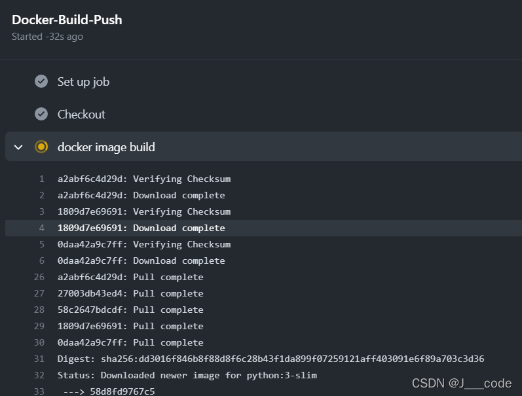
Task: Click the python:3-slim status log line
Action: point(187,375)
